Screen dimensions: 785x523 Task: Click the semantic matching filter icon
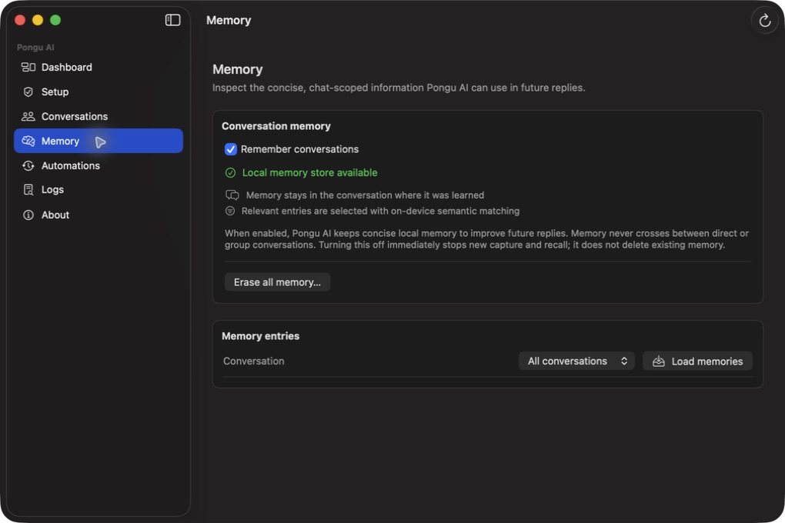point(230,211)
